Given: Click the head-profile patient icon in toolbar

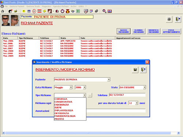Looking at the screenshot, I should point(10,11).
